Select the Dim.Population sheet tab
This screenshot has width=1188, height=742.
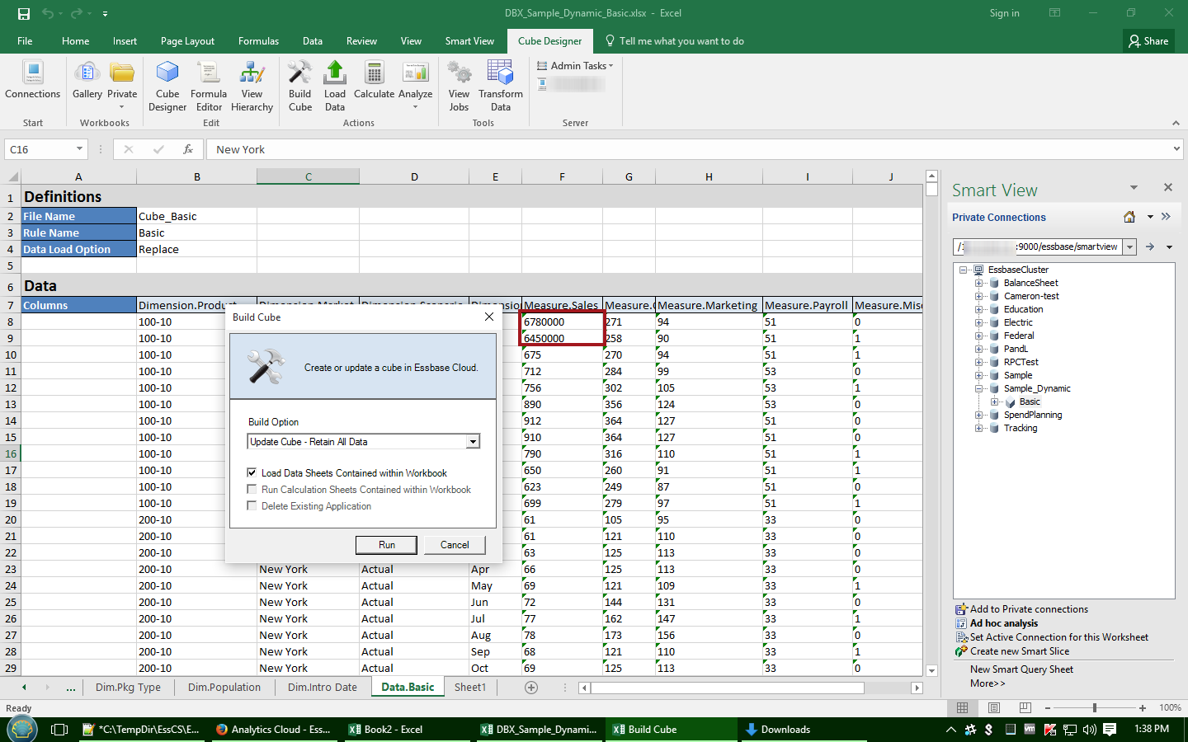click(224, 688)
